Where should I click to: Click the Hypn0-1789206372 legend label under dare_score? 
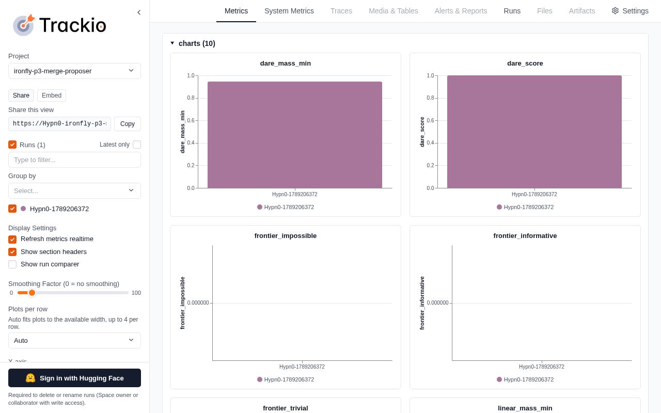click(x=529, y=207)
